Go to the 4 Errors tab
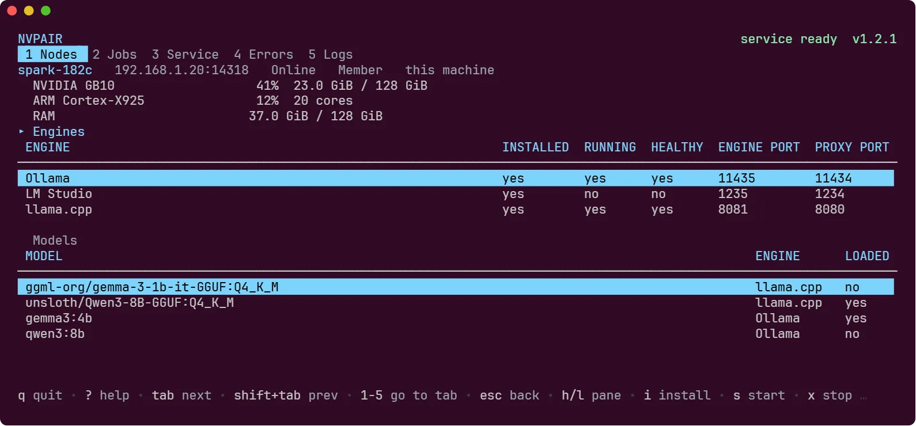The width and height of the screenshot is (916, 426). [x=263, y=54]
